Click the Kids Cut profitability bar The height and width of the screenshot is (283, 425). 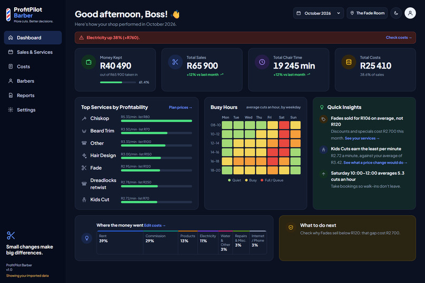(x=157, y=202)
